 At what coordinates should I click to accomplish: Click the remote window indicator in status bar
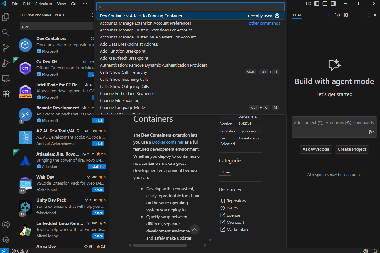[4, 250]
